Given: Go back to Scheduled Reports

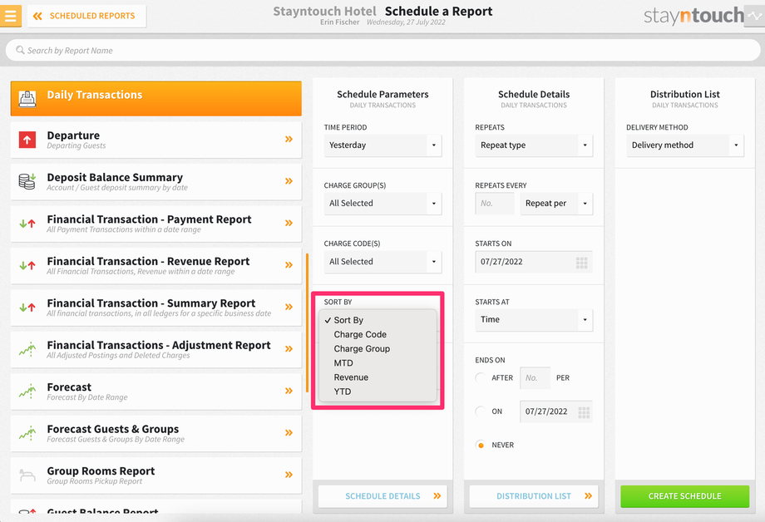Looking at the screenshot, I should pos(86,16).
